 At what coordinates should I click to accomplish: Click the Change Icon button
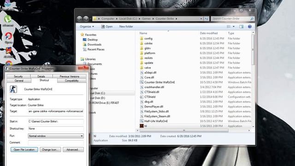click(50, 149)
